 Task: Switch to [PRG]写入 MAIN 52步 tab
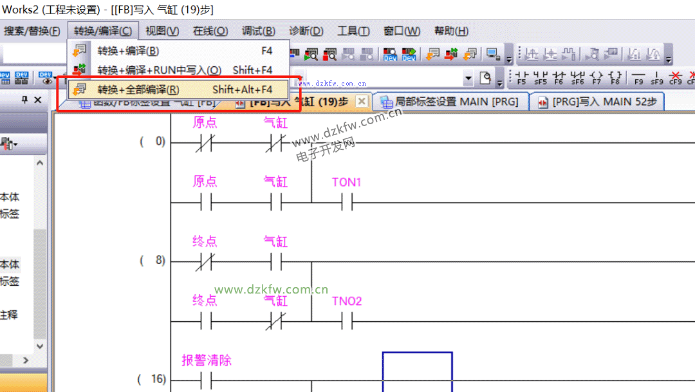pyautogui.click(x=597, y=102)
